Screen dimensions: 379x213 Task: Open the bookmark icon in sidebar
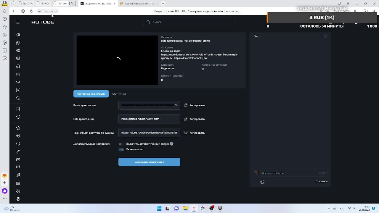pyautogui.click(x=18, y=109)
